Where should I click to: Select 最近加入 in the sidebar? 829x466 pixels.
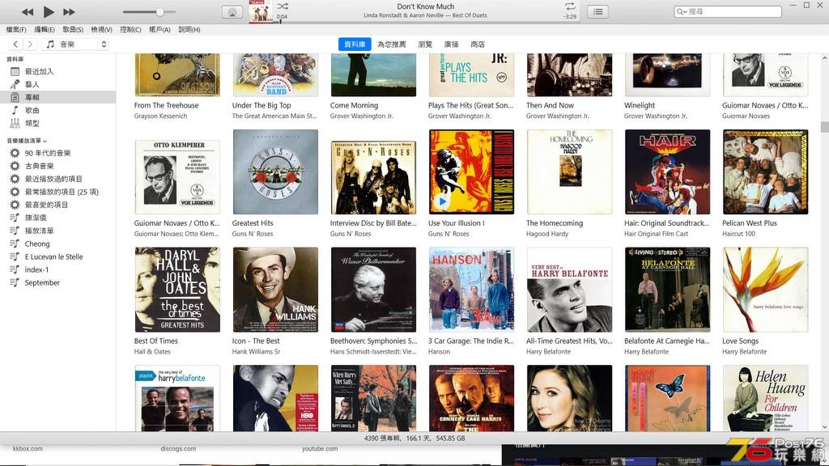(x=57, y=71)
